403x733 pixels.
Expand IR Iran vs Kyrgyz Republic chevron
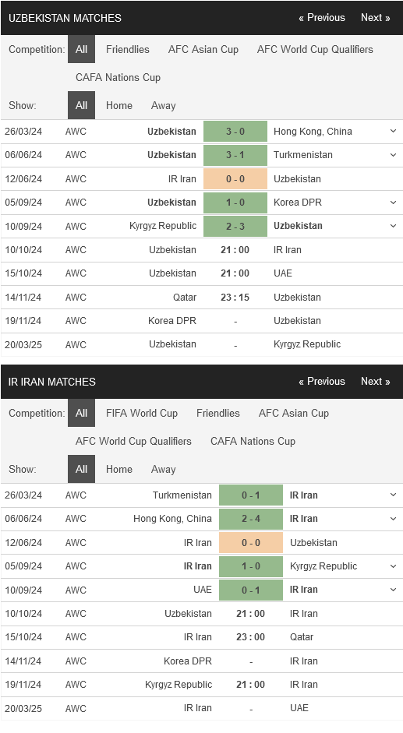[x=393, y=566]
